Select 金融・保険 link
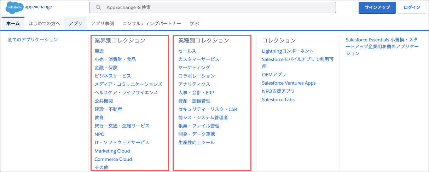429x172 pixels. (106, 68)
